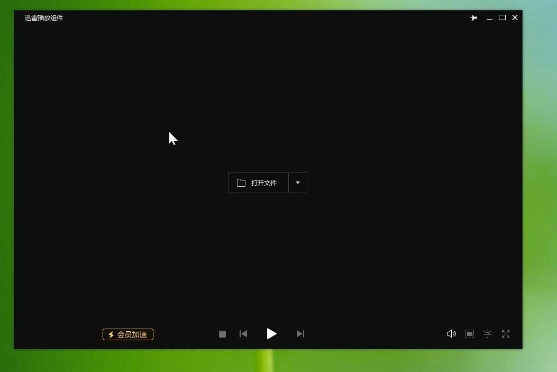
Task: Maximize the 迅雷播放组件 window
Action: (x=501, y=17)
